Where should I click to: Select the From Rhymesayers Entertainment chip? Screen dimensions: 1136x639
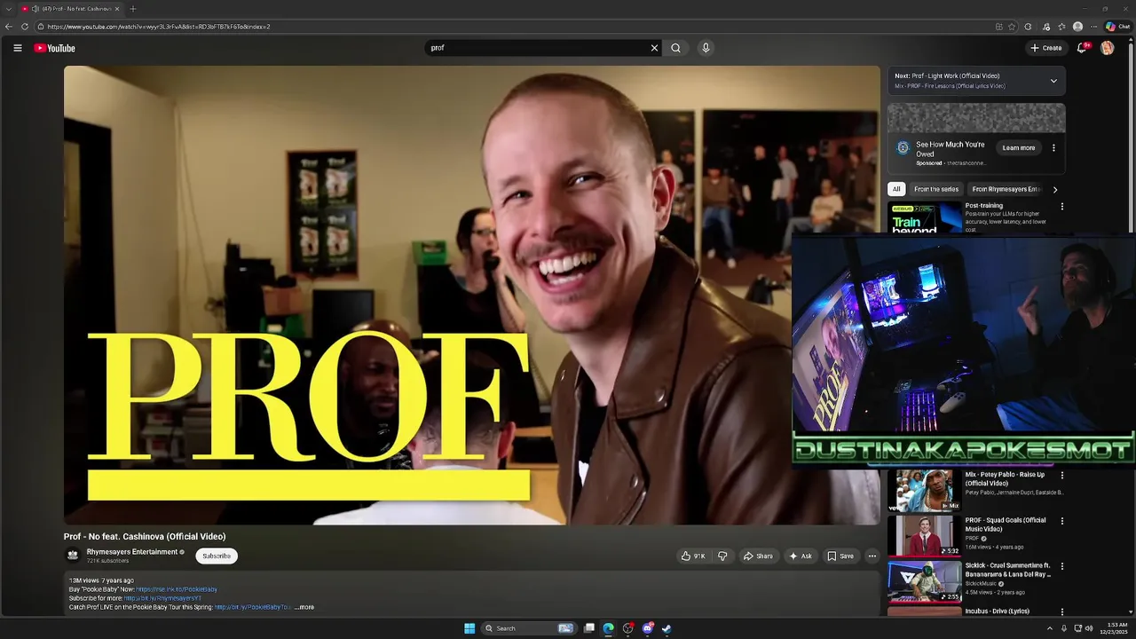coord(1006,189)
